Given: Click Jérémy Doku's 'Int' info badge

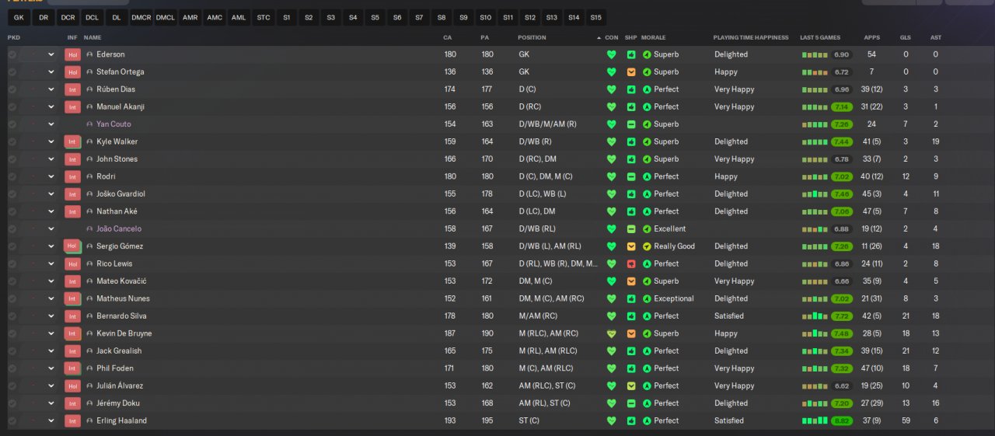Looking at the screenshot, I should coord(72,403).
